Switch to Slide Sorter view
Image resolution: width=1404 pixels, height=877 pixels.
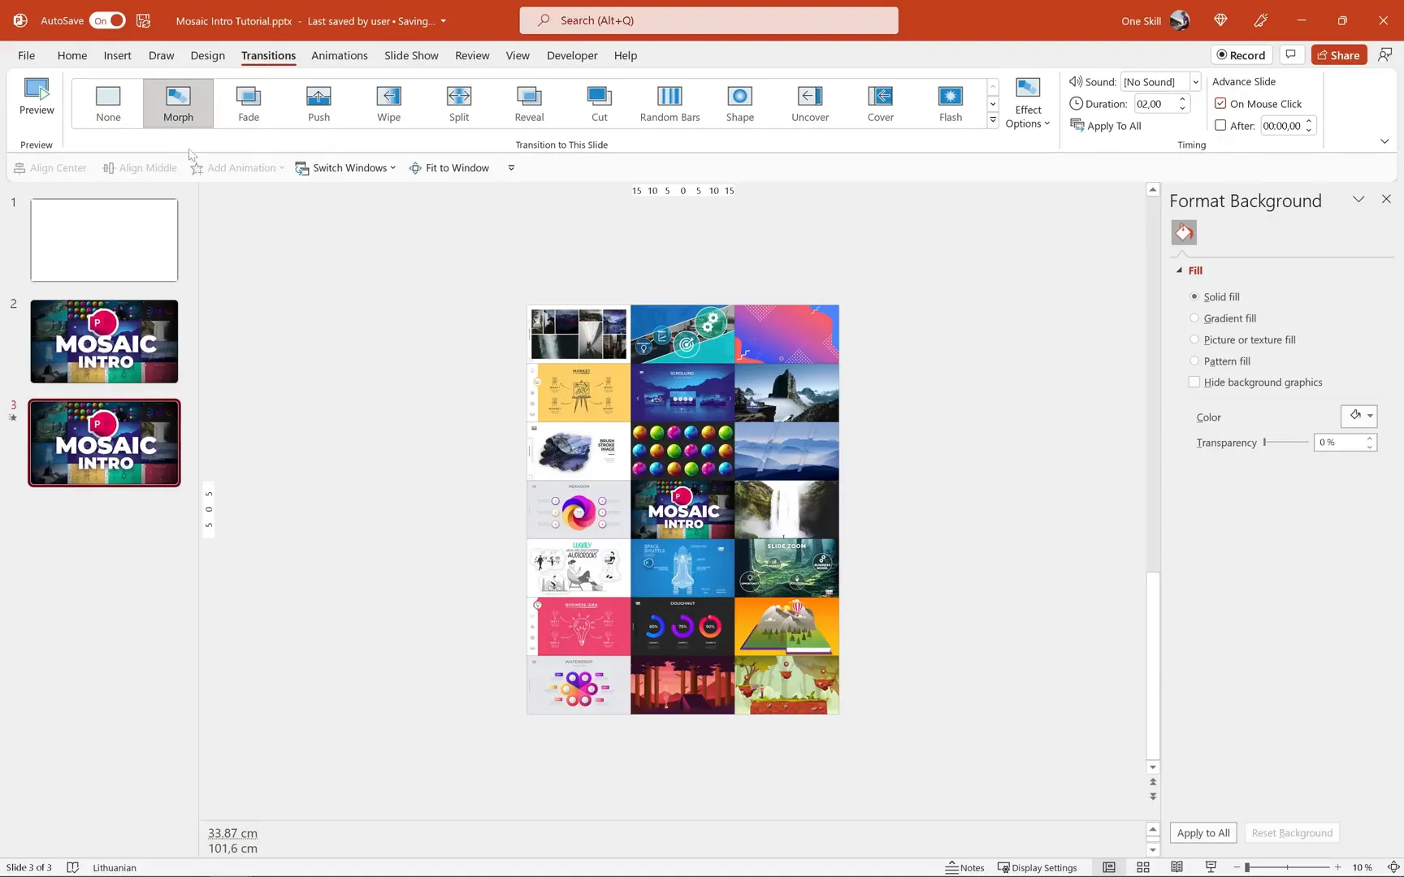pyautogui.click(x=1143, y=867)
